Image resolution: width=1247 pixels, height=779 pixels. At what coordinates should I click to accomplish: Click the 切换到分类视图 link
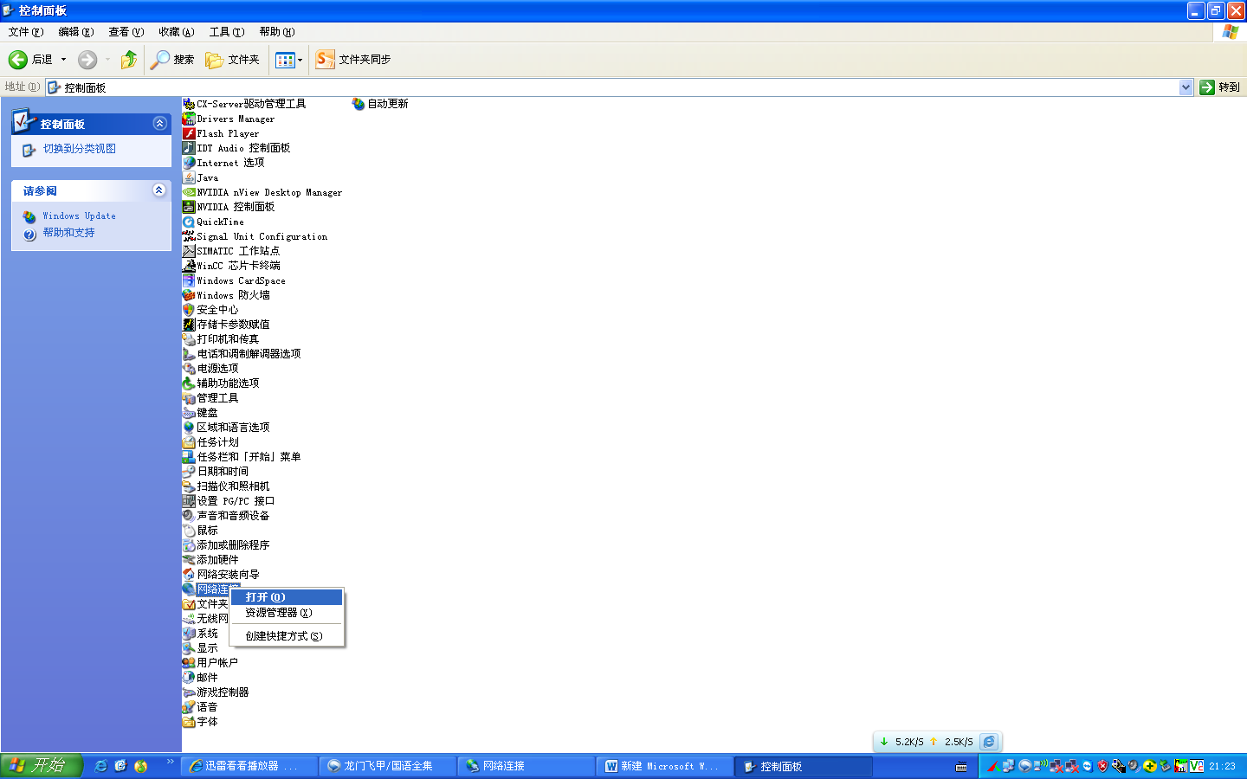(79, 149)
